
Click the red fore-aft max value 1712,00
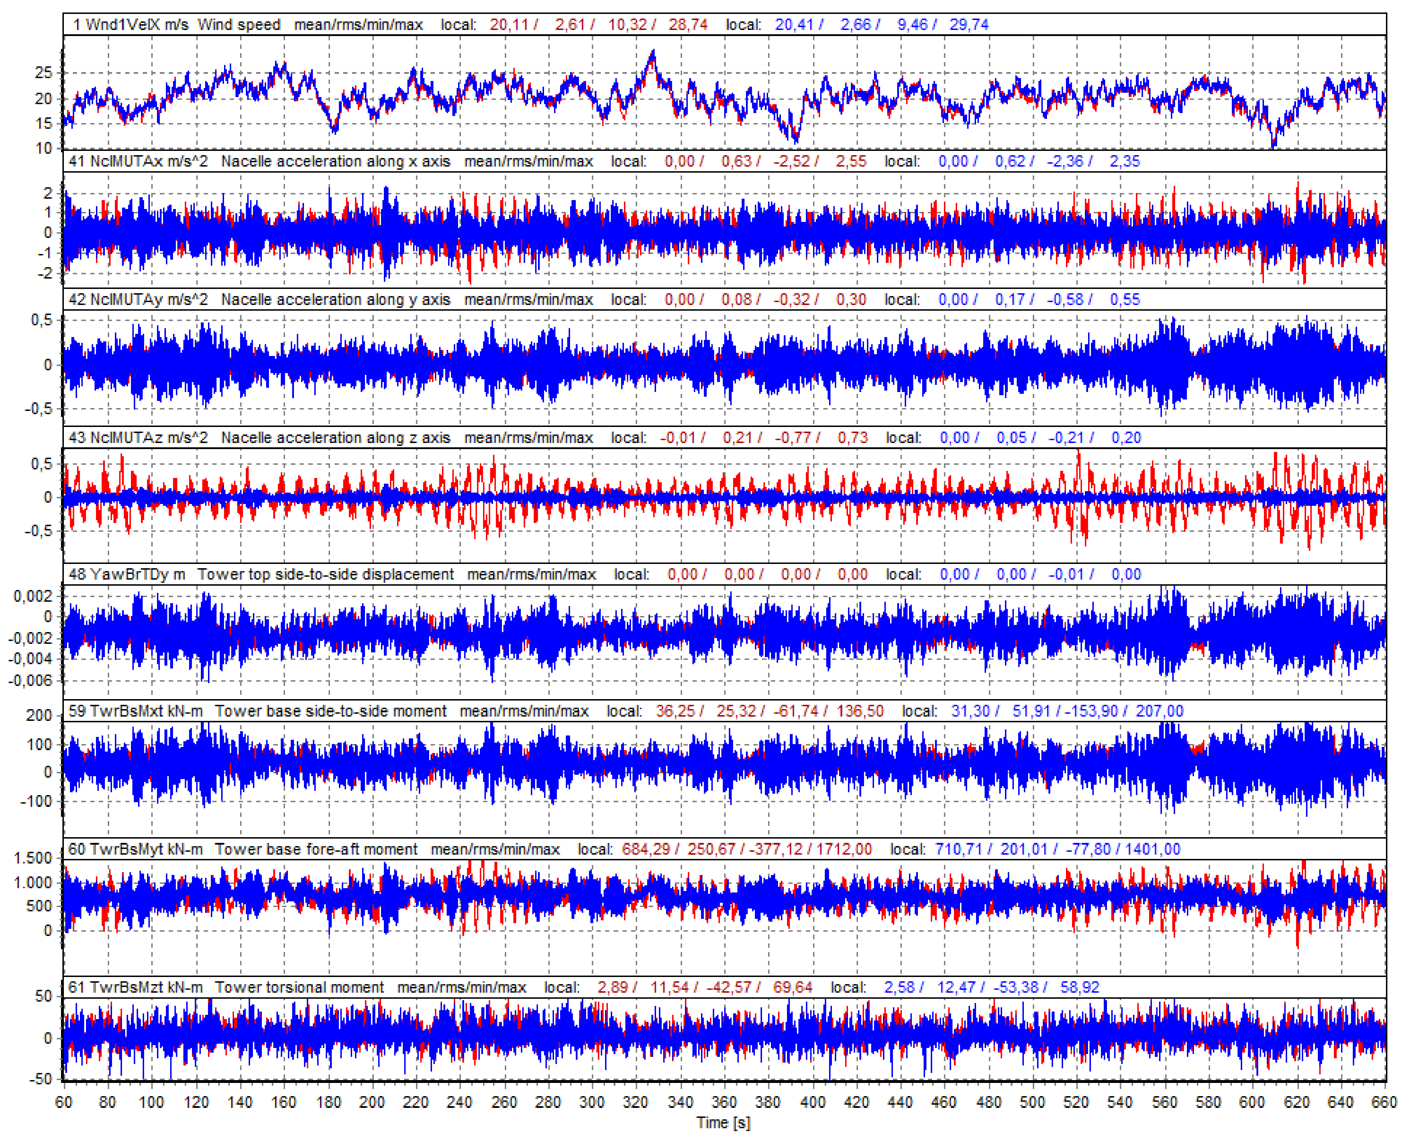pyautogui.click(x=843, y=849)
